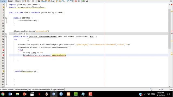The height and width of the screenshot is (97, 173).
Task: Click the lightbulb hint on the catch line
Action: (4, 71)
